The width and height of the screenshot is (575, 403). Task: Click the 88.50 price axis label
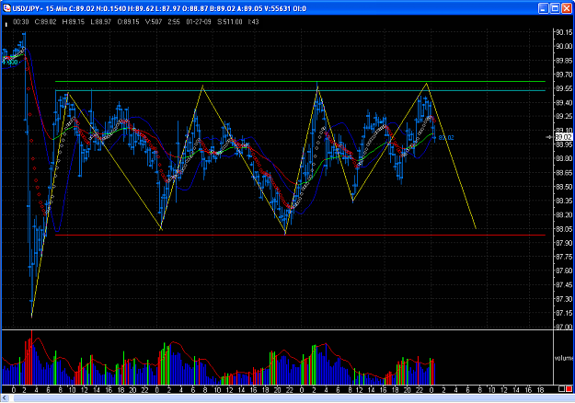pos(564,187)
